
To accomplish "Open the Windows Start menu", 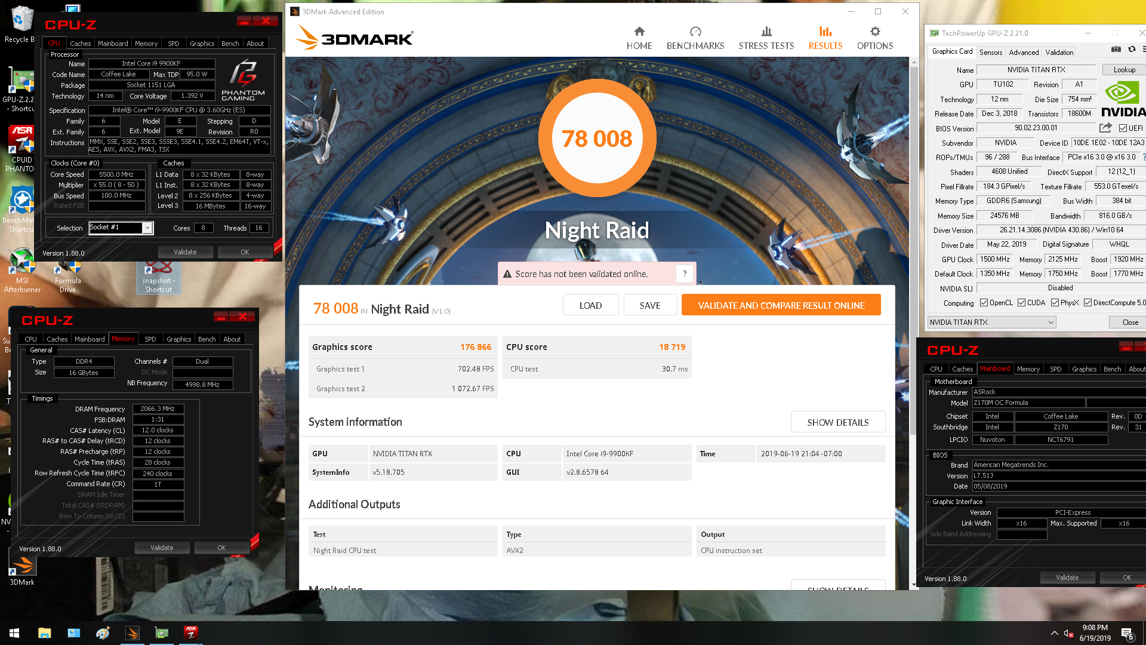I will click(14, 632).
